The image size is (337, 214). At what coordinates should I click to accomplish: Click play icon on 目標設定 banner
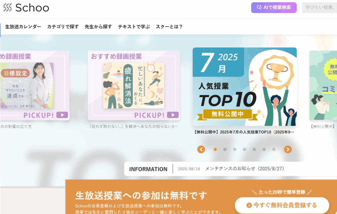tap(62, 115)
